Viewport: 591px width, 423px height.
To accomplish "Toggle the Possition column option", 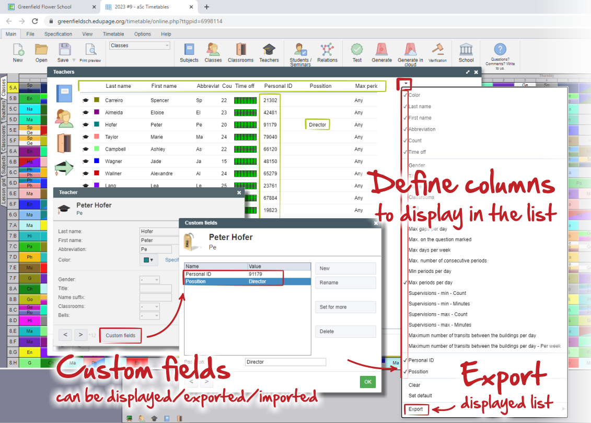I will (x=418, y=371).
